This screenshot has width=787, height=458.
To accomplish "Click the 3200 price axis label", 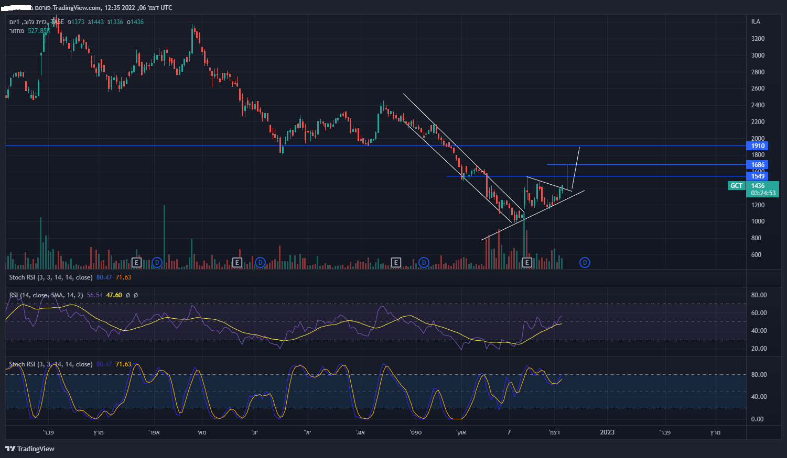I will [x=758, y=39].
